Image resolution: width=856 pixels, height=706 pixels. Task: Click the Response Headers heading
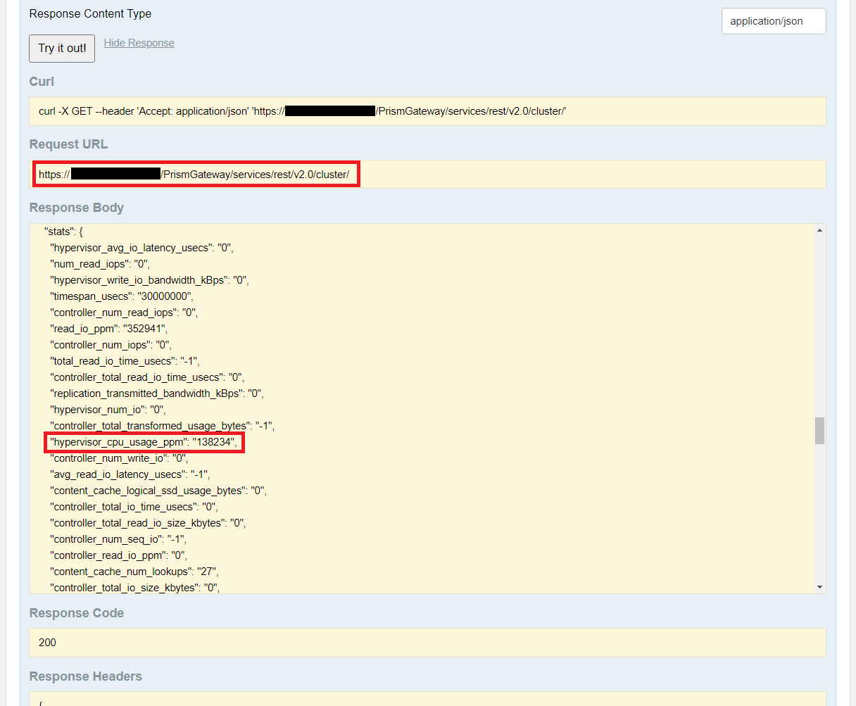(x=85, y=676)
